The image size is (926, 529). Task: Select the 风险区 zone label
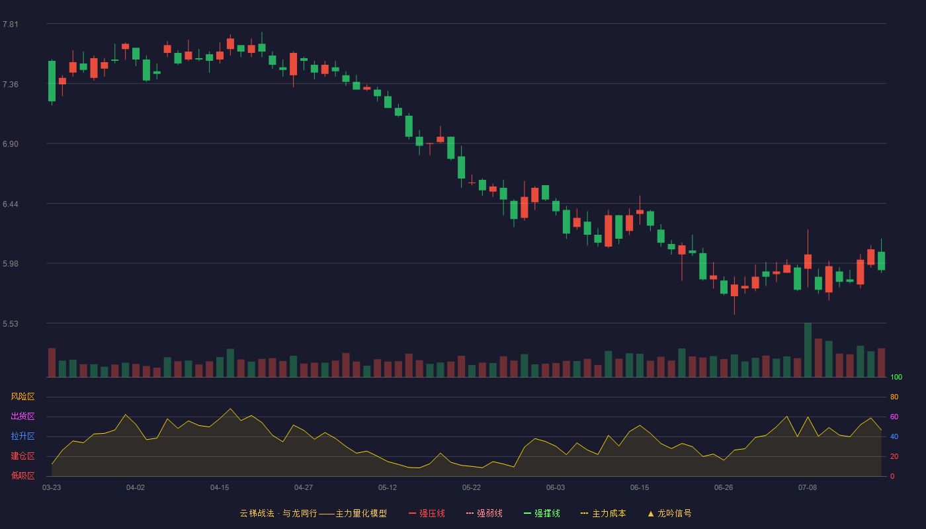pyautogui.click(x=22, y=397)
